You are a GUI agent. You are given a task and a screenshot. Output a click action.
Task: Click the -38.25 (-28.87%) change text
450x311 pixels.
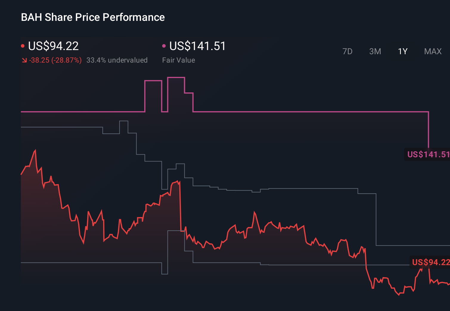(55, 60)
